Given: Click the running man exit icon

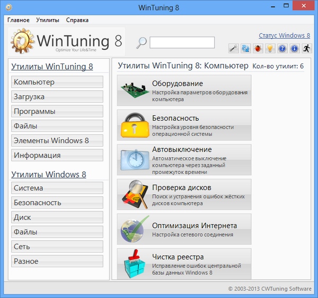Looking at the screenshot, I should (307, 48).
